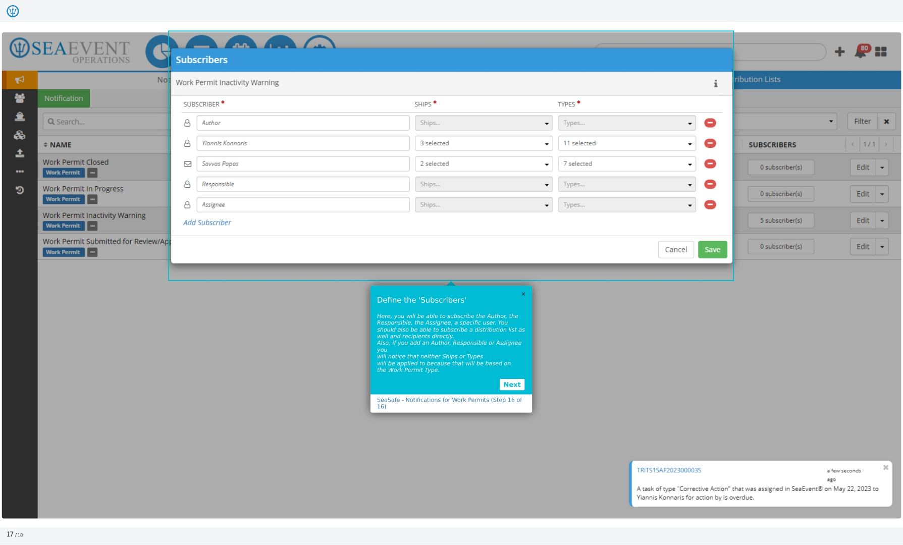
Task: Open the '11 selected' types dropdown
Action: 626,143
